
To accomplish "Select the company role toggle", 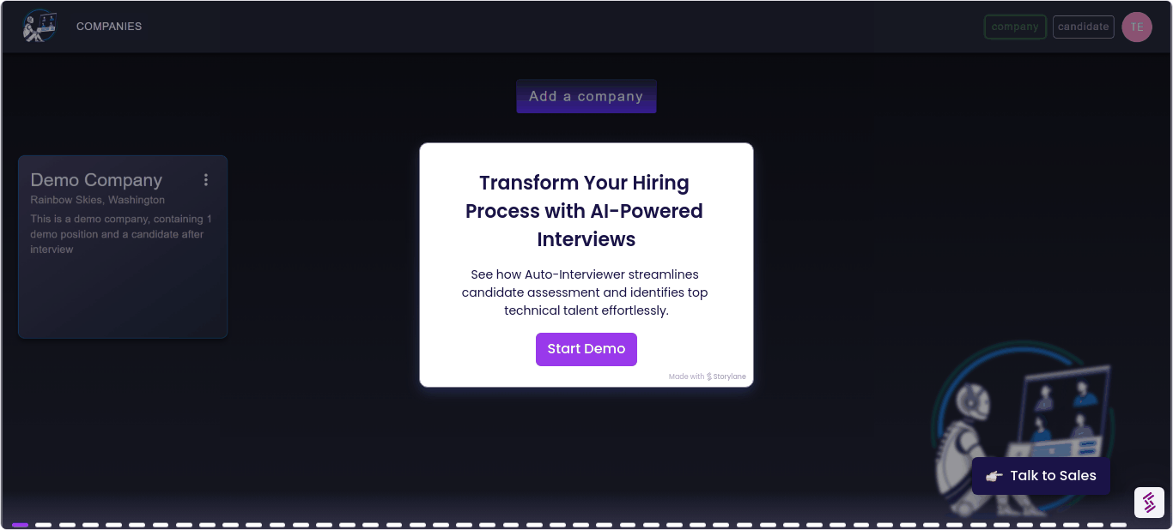I will [1015, 27].
